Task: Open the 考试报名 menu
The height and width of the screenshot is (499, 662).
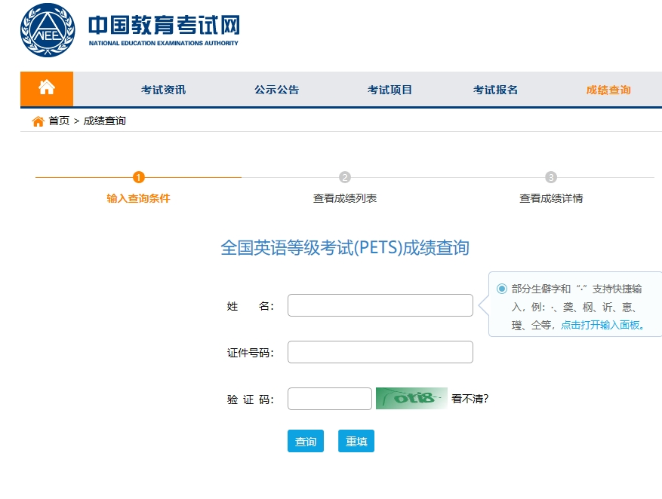Action: pos(495,90)
